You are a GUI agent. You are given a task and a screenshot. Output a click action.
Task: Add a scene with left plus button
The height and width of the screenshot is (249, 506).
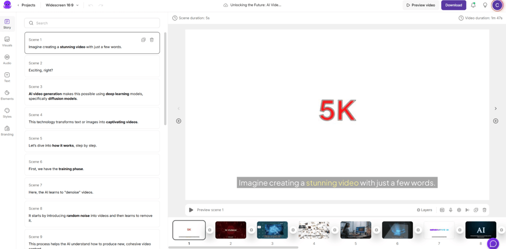(x=178, y=121)
